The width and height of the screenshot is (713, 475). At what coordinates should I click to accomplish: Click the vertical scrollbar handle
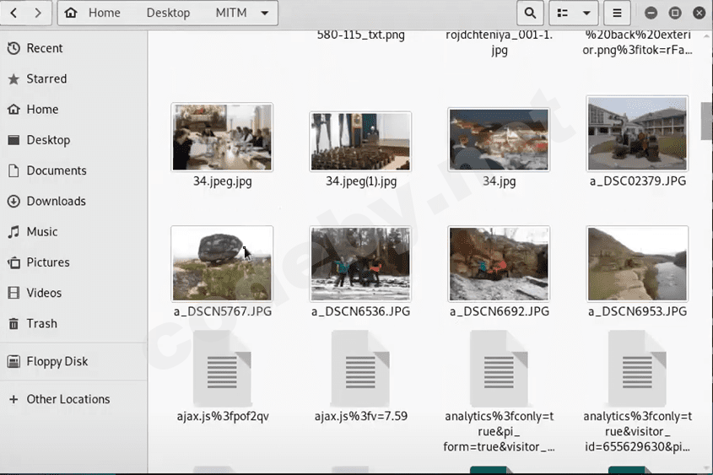point(706,121)
